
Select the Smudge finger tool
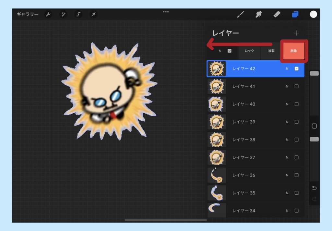tap(259, 14)
